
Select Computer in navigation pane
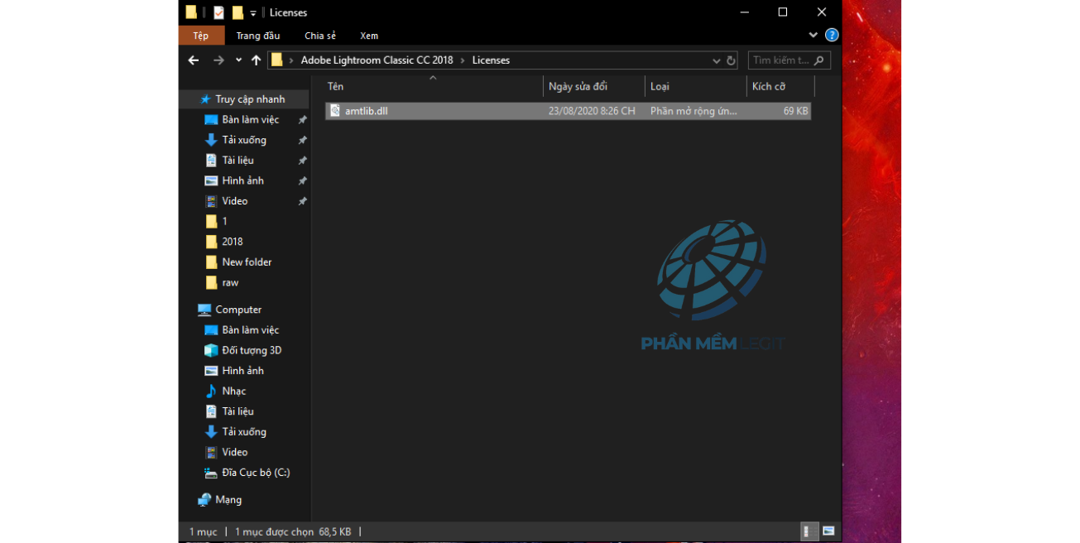coord(238,310)
